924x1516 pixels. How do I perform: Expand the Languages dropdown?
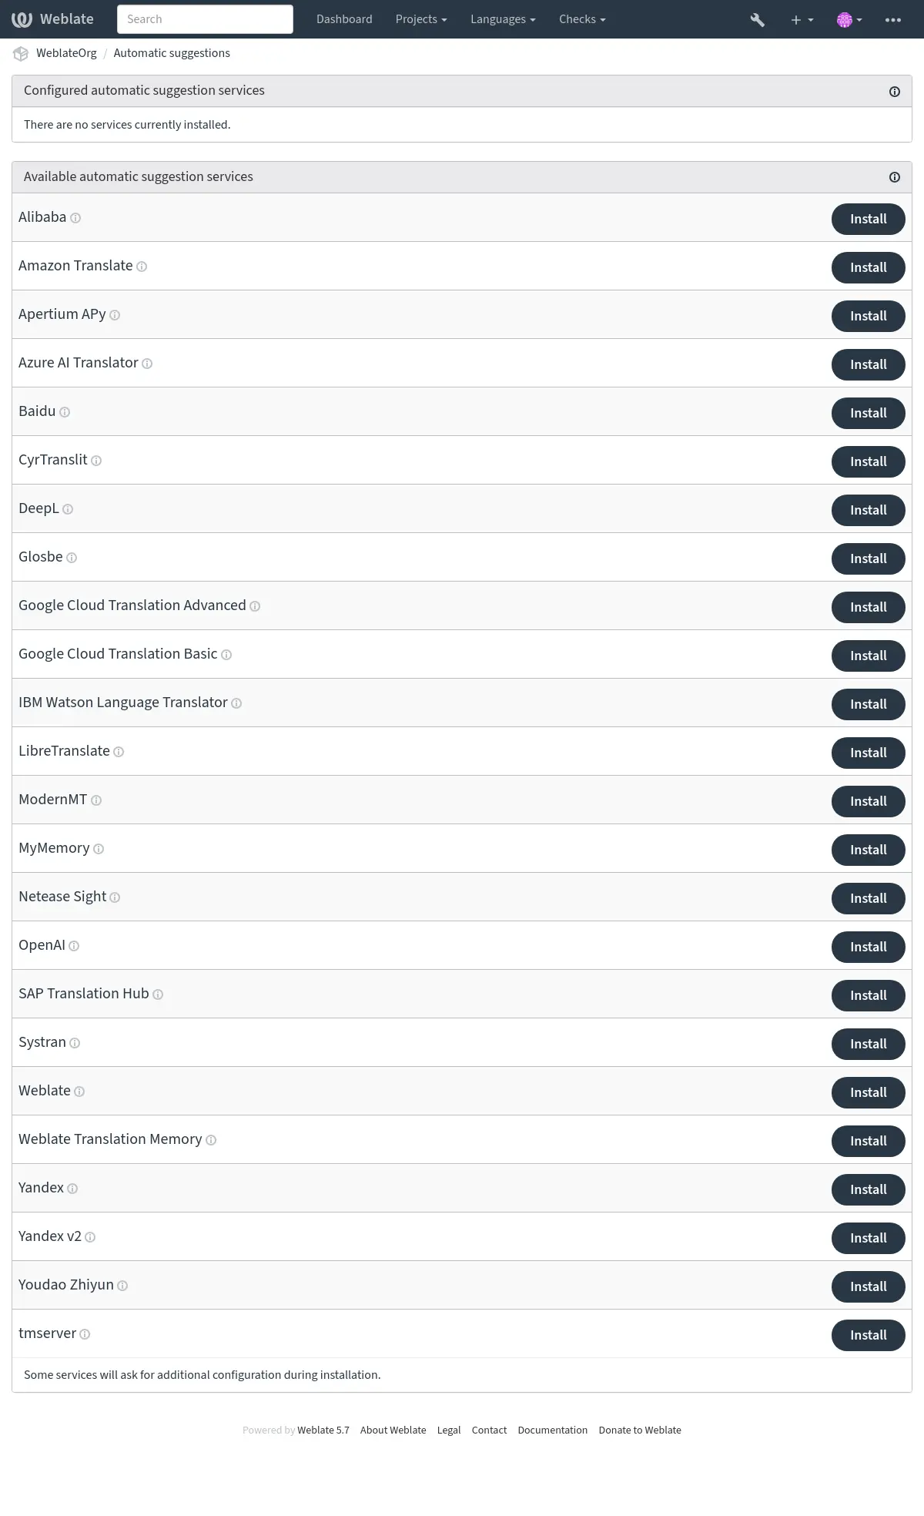click(x=503, y=19)
